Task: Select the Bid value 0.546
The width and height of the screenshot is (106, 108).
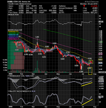Action: [x=34, y=11]
